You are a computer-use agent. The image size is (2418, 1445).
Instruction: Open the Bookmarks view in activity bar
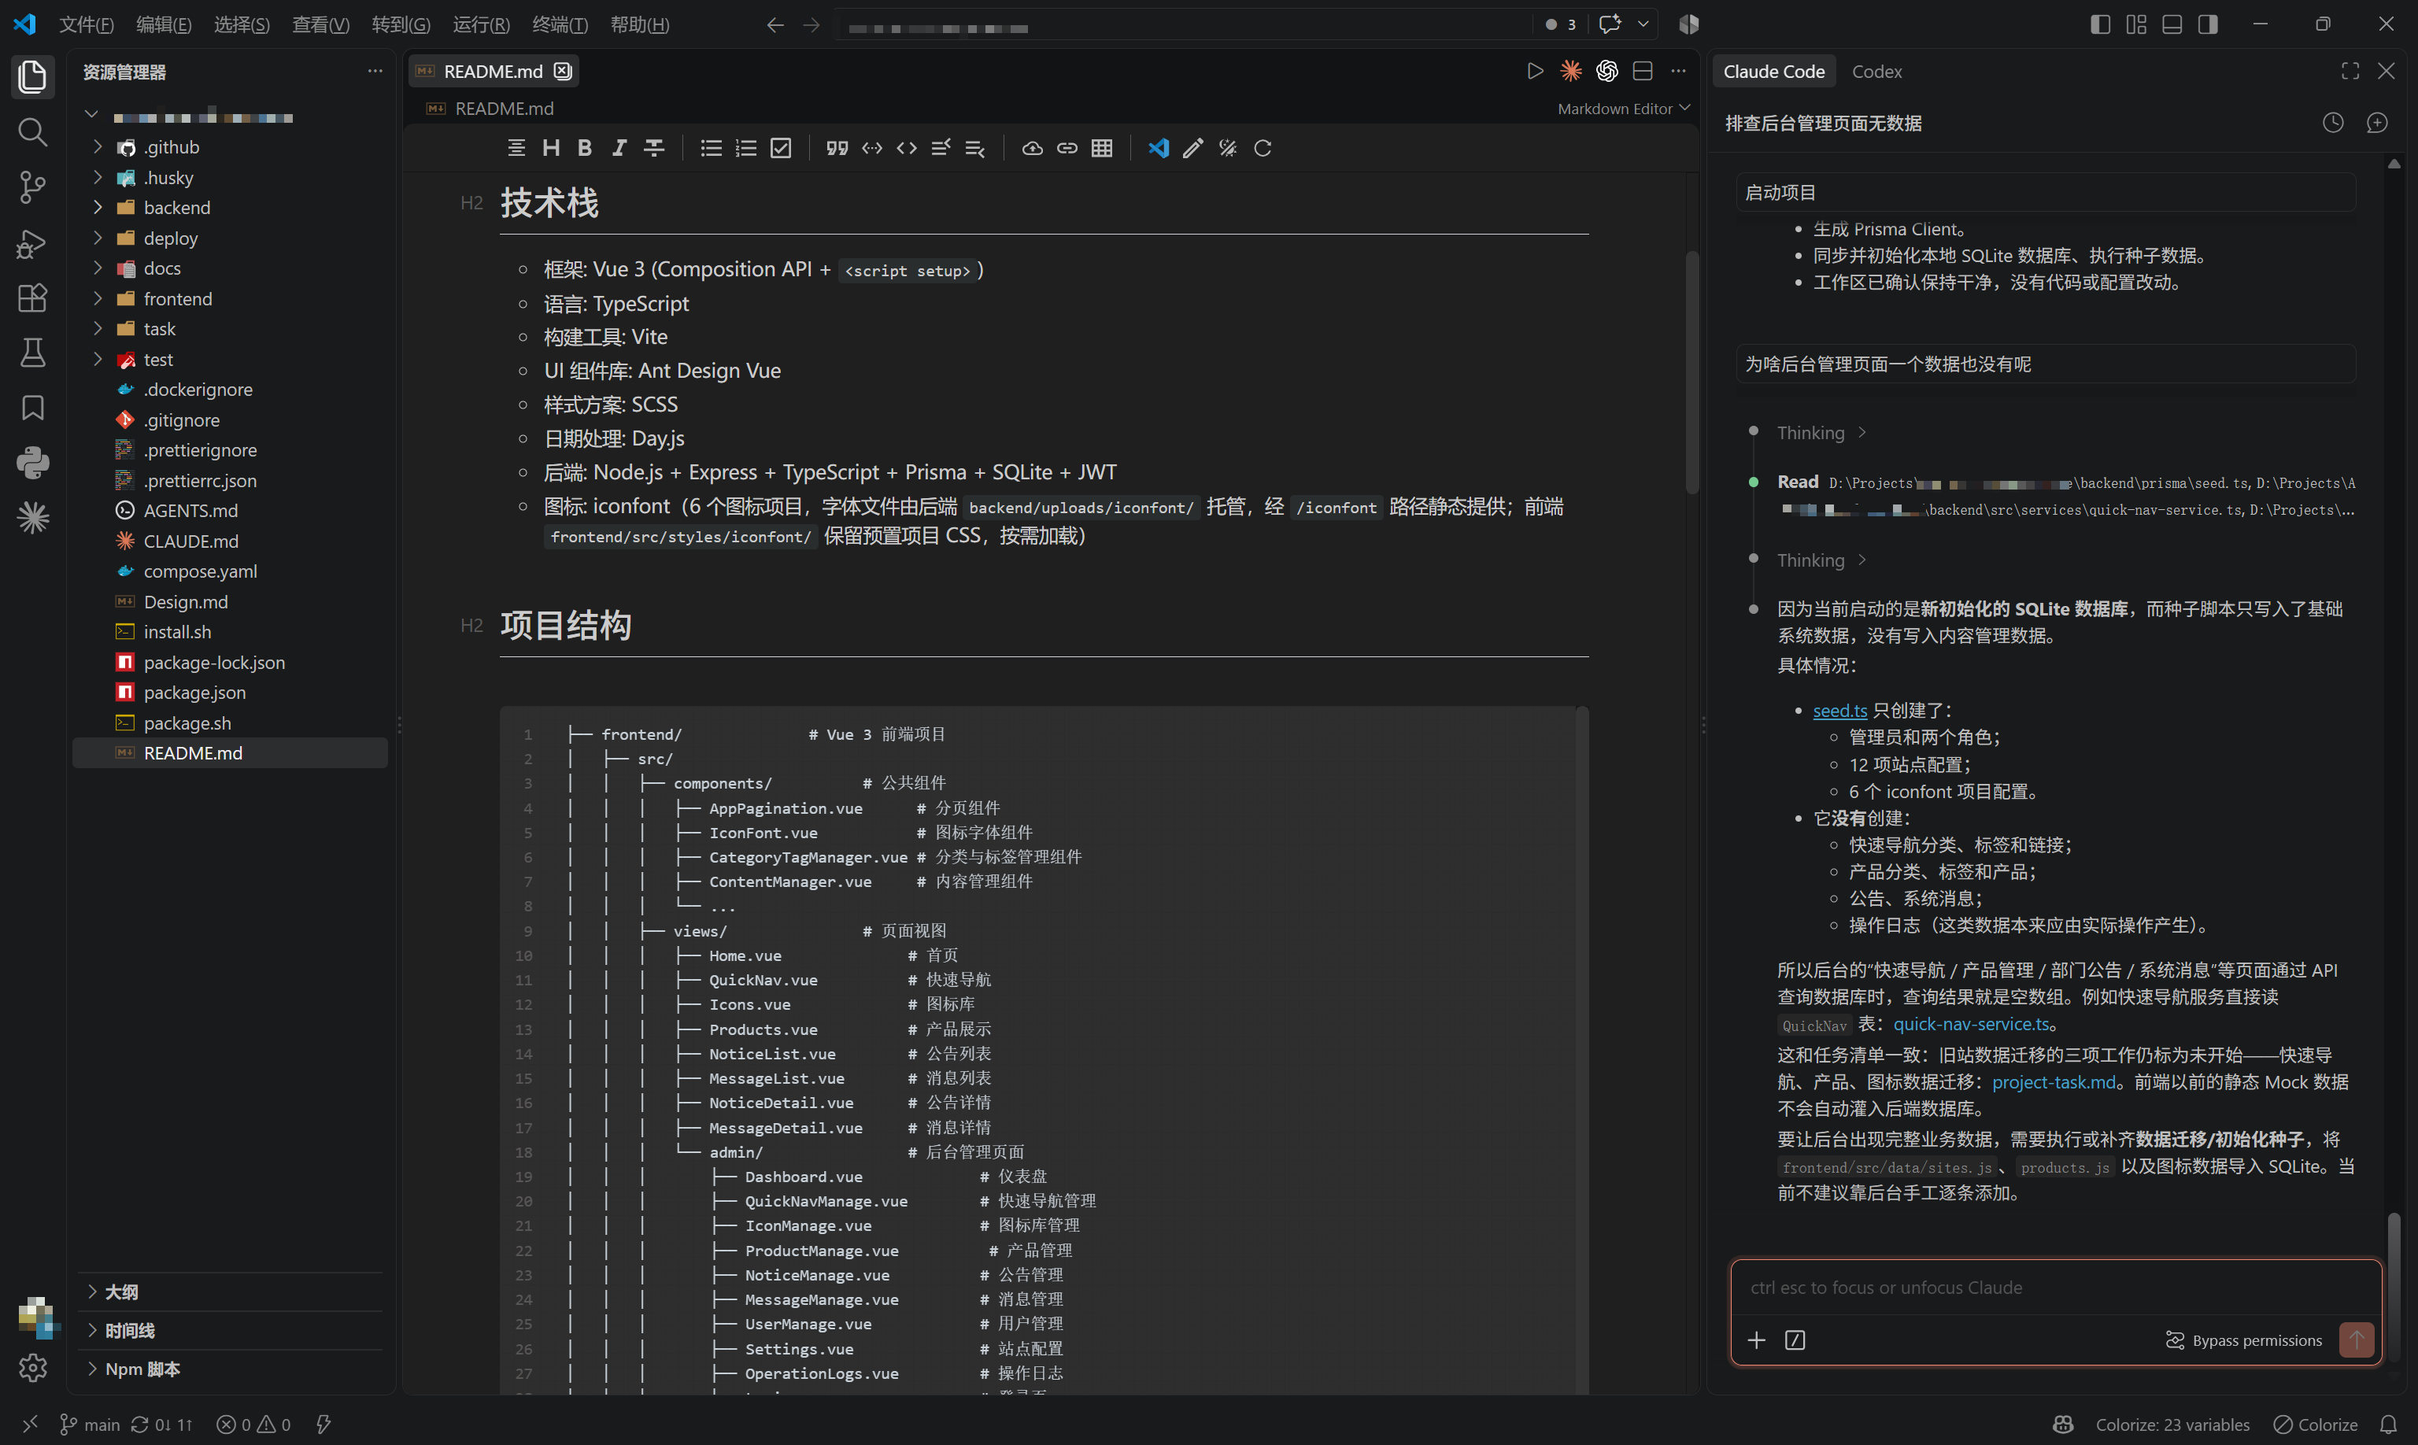32,408
